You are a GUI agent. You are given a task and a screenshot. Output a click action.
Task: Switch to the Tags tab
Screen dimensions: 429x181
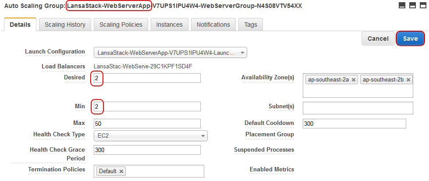pos(251,25)
